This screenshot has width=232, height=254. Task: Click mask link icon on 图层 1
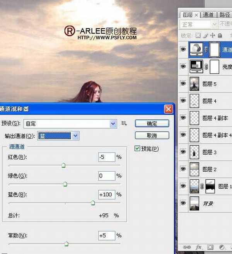[202, 186]
